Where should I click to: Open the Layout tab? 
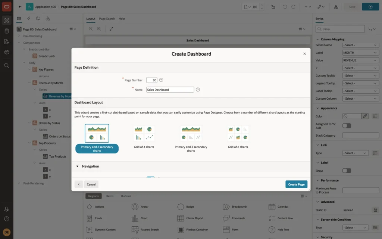pos(91,19)
